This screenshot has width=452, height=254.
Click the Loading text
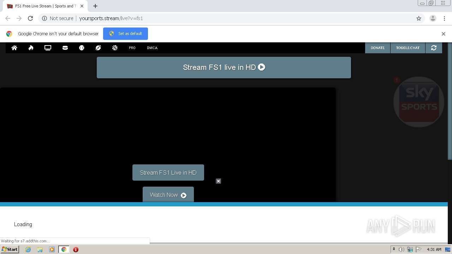[23, 224]
